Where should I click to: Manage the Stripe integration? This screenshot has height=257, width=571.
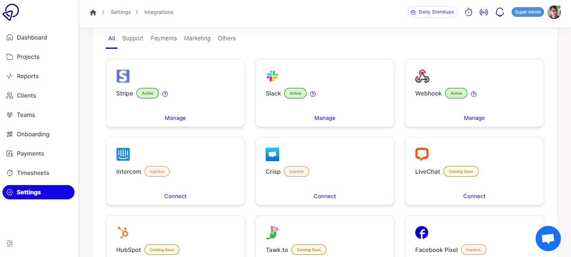[x=175, y=118]
